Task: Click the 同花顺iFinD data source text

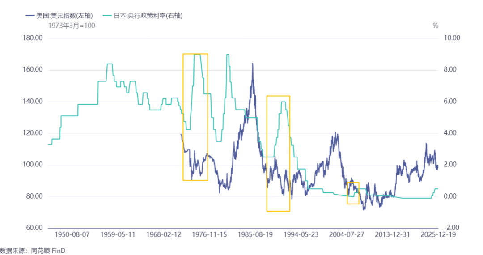Action: point(48,251)
